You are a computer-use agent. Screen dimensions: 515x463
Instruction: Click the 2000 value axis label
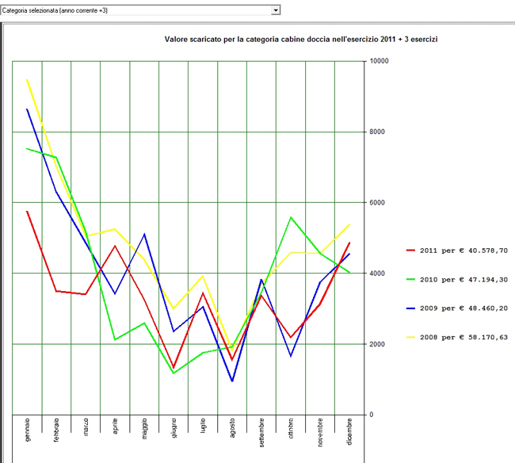377,344
